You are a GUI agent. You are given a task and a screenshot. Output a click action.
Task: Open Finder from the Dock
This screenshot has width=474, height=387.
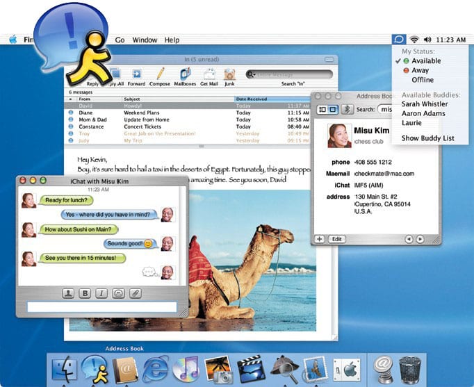point(65,369)
